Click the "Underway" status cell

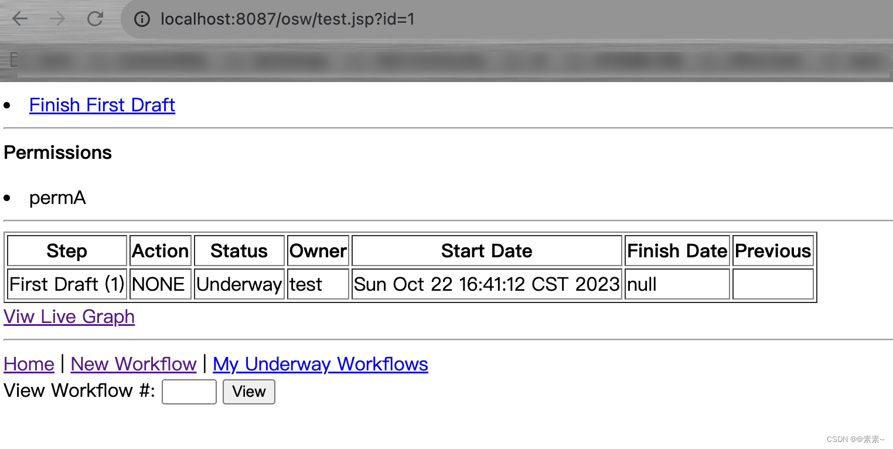[238, 284]
